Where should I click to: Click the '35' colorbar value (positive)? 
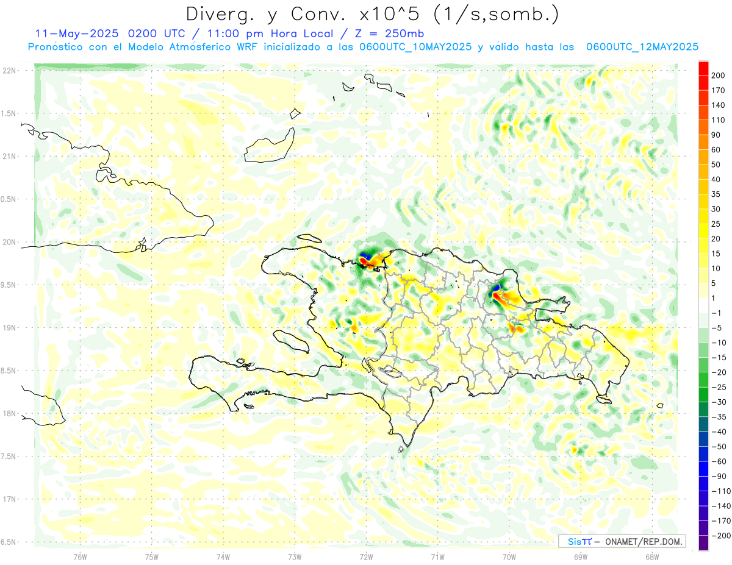tap(716, 194)
